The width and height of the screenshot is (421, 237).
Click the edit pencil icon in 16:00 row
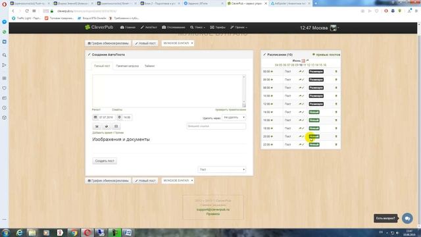(303, 120)
